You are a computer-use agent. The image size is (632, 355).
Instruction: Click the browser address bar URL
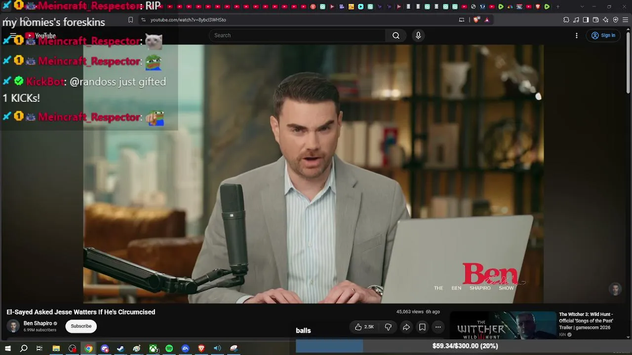(x=188, y=20)
